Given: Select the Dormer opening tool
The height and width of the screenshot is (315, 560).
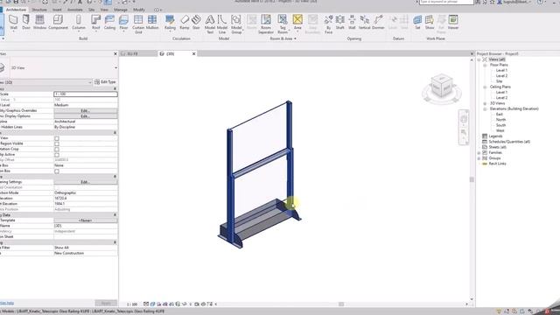Looking at the screenshot, I should (x=378, y=22).
